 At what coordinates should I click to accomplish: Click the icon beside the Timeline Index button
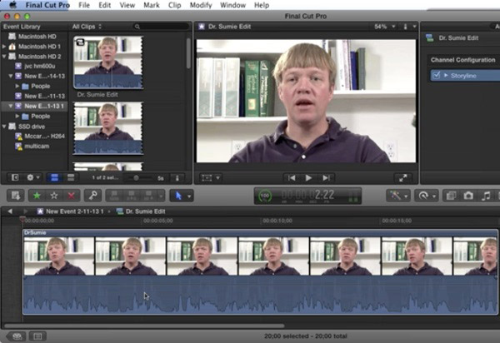[x=37, y=336]
